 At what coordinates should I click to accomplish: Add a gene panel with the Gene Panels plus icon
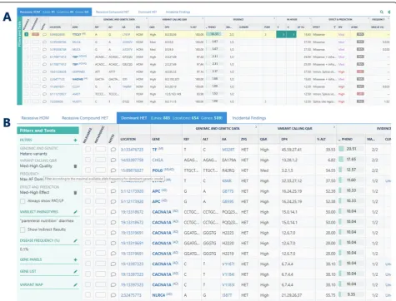(75, 259)
